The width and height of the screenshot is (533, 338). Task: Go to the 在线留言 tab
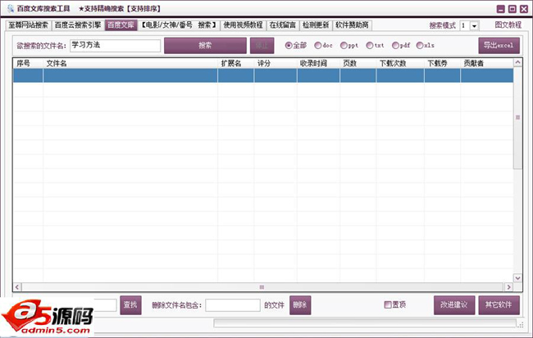pyautogui.click(x=282, y=25)
